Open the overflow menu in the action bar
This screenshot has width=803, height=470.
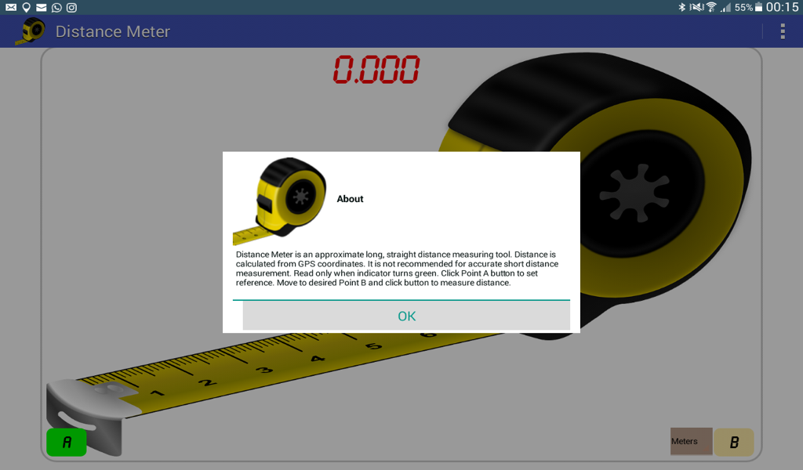782,31
